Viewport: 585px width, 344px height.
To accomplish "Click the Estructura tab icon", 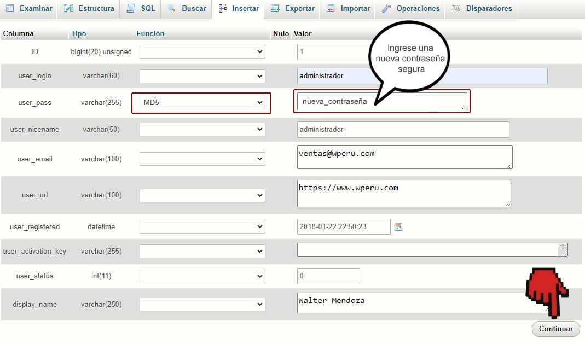I will click(x=68, y=8).
